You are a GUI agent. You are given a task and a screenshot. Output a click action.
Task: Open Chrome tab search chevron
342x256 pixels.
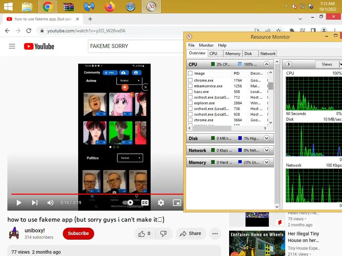[300, 19]
